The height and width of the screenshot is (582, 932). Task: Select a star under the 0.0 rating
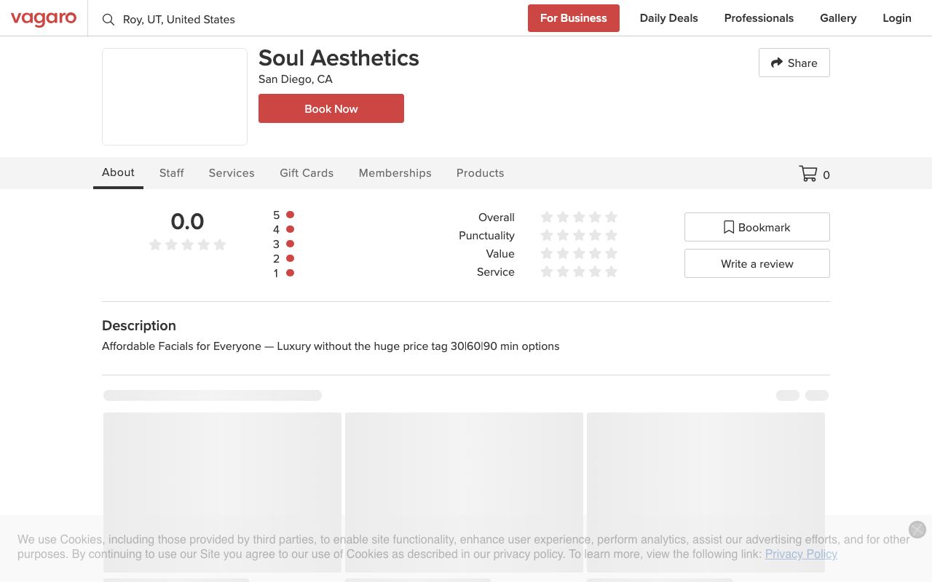[x=187, y=244]
